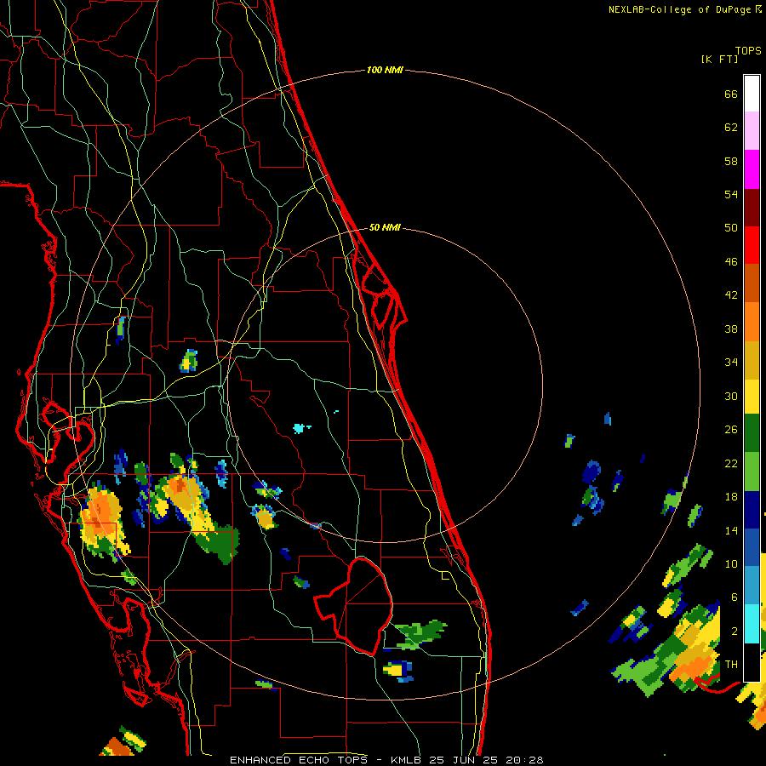Pick the navy blue legend swatch

coord(752,510)
